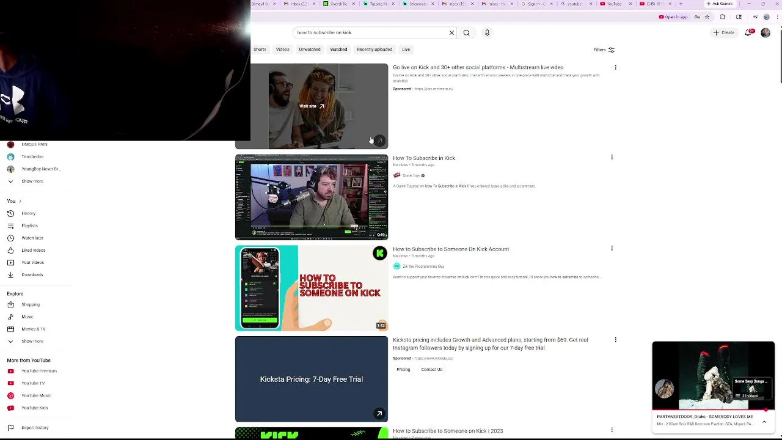The image size is (782, 440).
Task: Open Report history in the sidebar
Action: pos(35,428)
